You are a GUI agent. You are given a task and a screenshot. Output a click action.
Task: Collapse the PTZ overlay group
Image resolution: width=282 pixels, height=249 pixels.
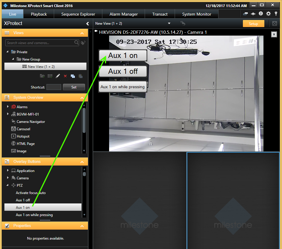tap(7, 185)
